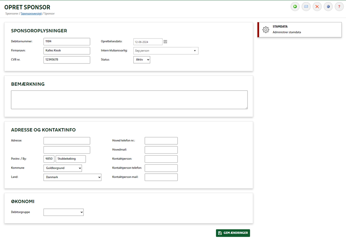
Task: Click the Gem ændringer button
Action: tap(233, 233)
